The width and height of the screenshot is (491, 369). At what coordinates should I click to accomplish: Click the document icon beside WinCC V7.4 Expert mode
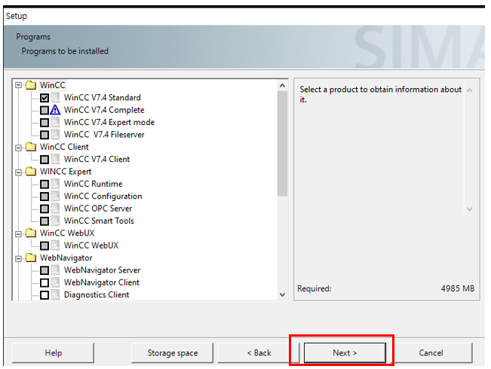point(55,122)
